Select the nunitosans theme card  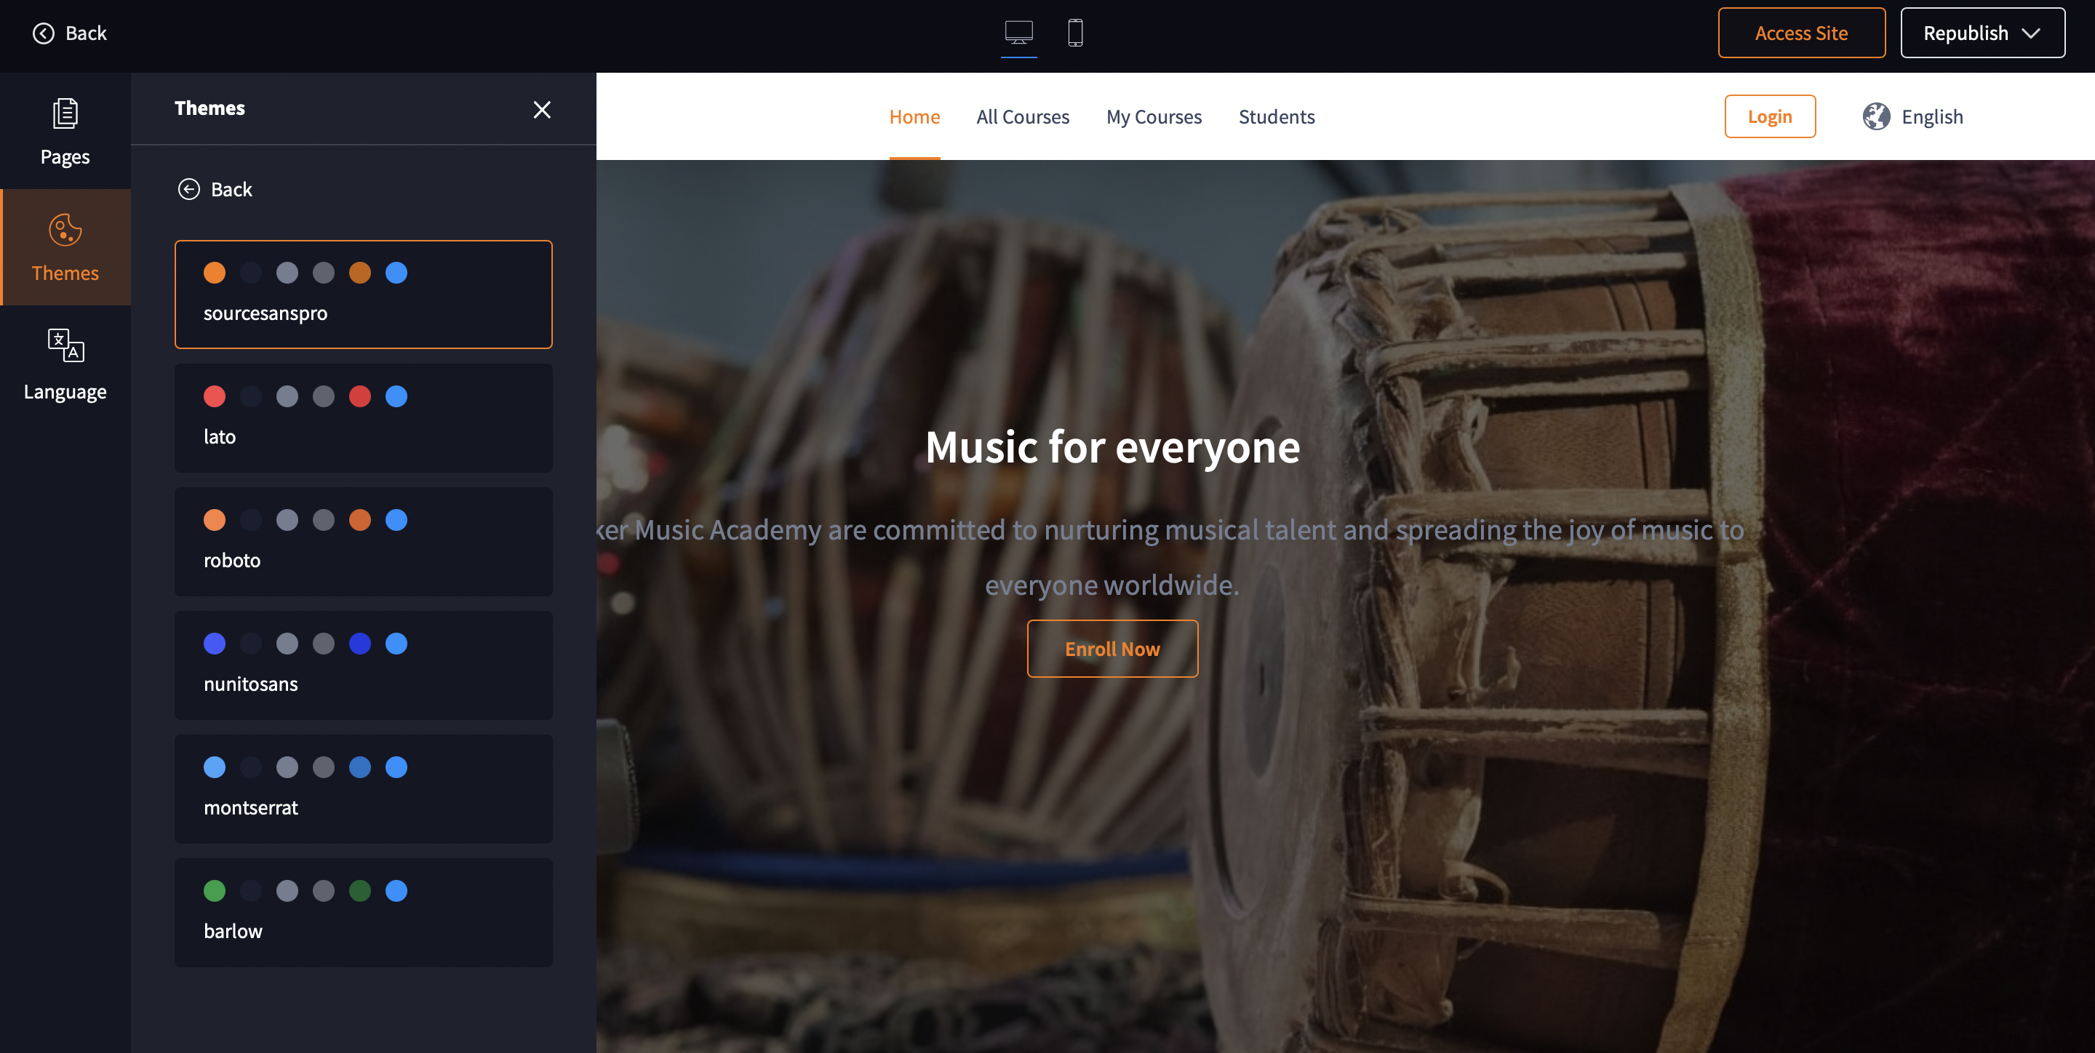363,665
